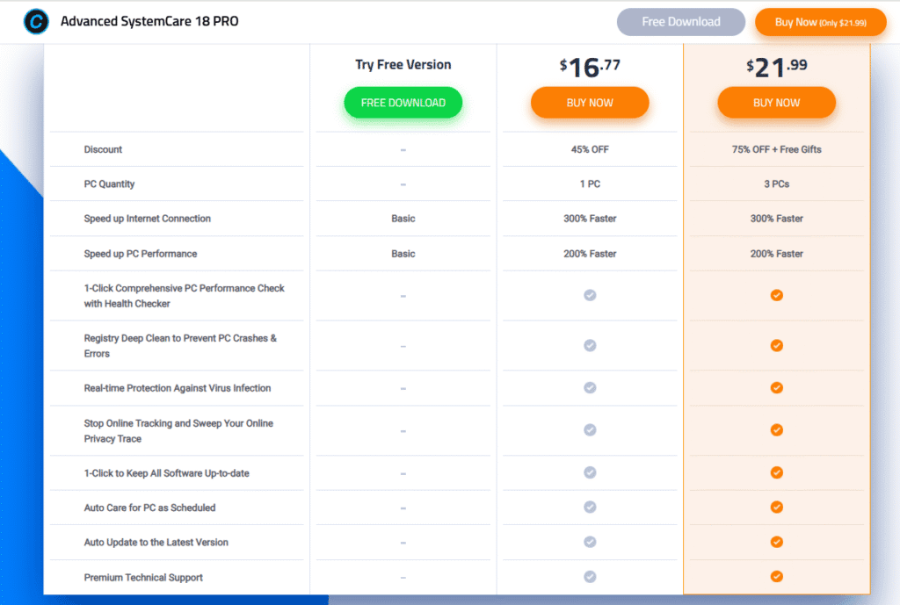The height and width of the screenshot is (605, 900).
Task: Click Real-time Protection Against Virus Infection label
Action: 178,388
